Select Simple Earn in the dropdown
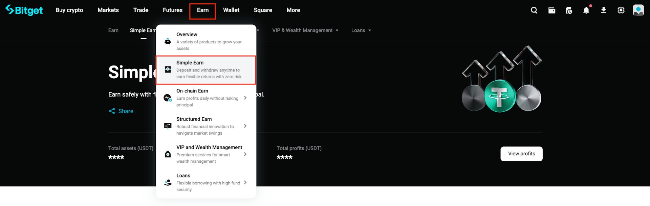650x206 pixels. [x=206, y=70]
